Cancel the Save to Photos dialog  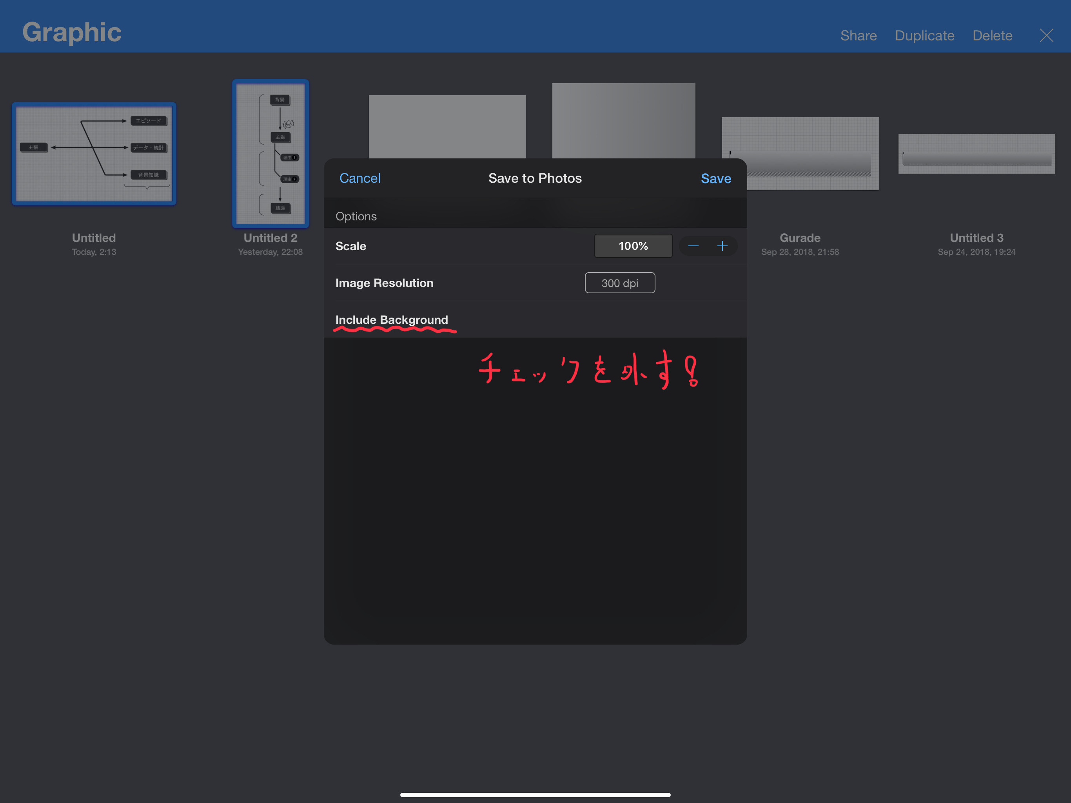(x=360, y=178)
